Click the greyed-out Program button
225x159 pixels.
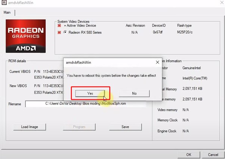(x=79, y=127)
